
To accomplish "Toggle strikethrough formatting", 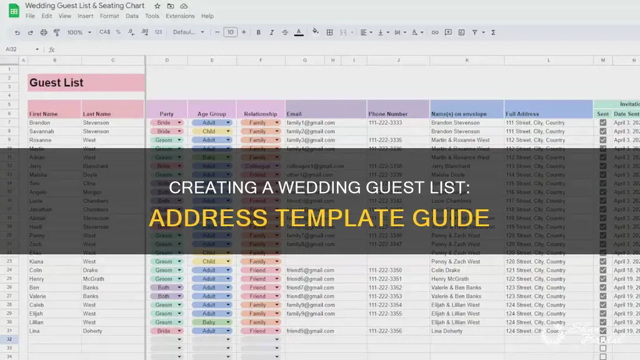I will tap(285, 32).
